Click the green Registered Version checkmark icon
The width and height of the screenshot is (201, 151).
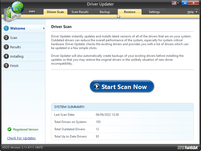pos(9,129)
